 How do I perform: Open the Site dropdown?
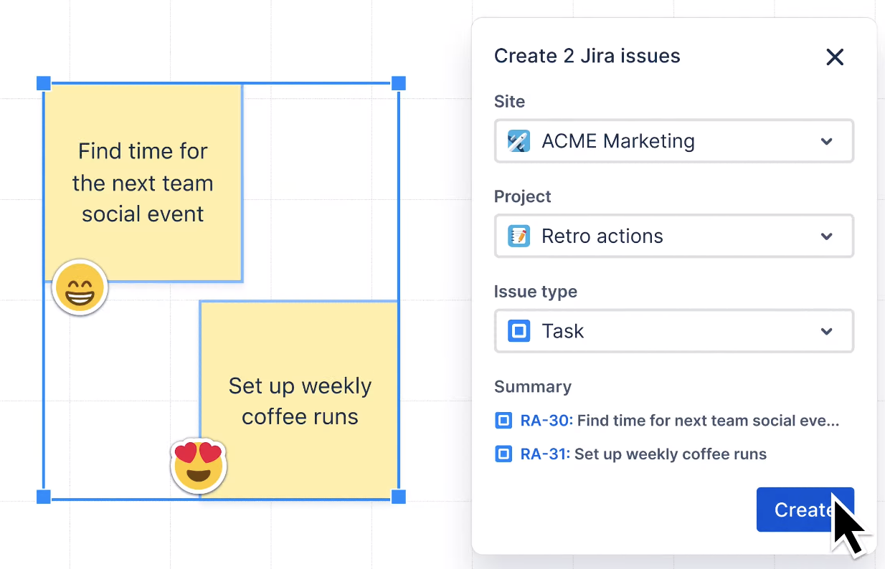pos(826,141)
